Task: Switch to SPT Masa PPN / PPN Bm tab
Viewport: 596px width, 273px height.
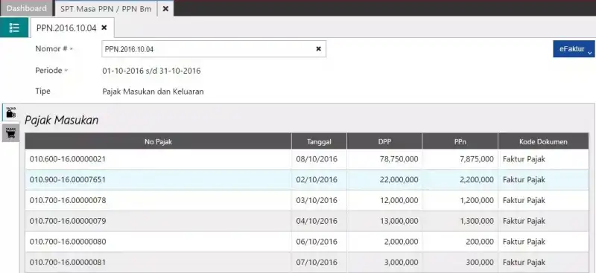Action: click(106, 8)
